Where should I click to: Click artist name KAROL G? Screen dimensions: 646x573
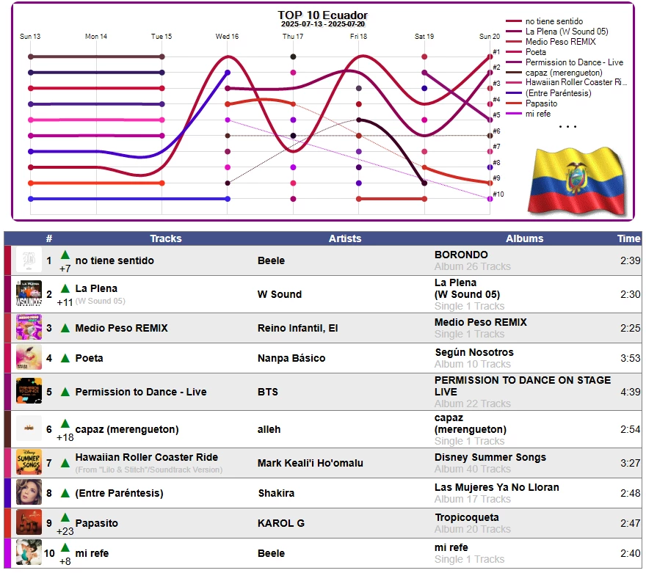point(281,523)
